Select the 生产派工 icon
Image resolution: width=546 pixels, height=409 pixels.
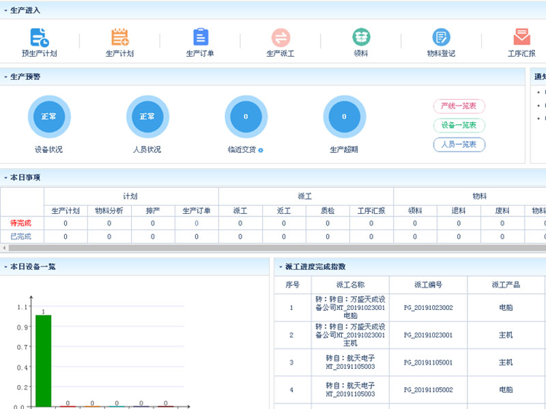coord(281,37)
